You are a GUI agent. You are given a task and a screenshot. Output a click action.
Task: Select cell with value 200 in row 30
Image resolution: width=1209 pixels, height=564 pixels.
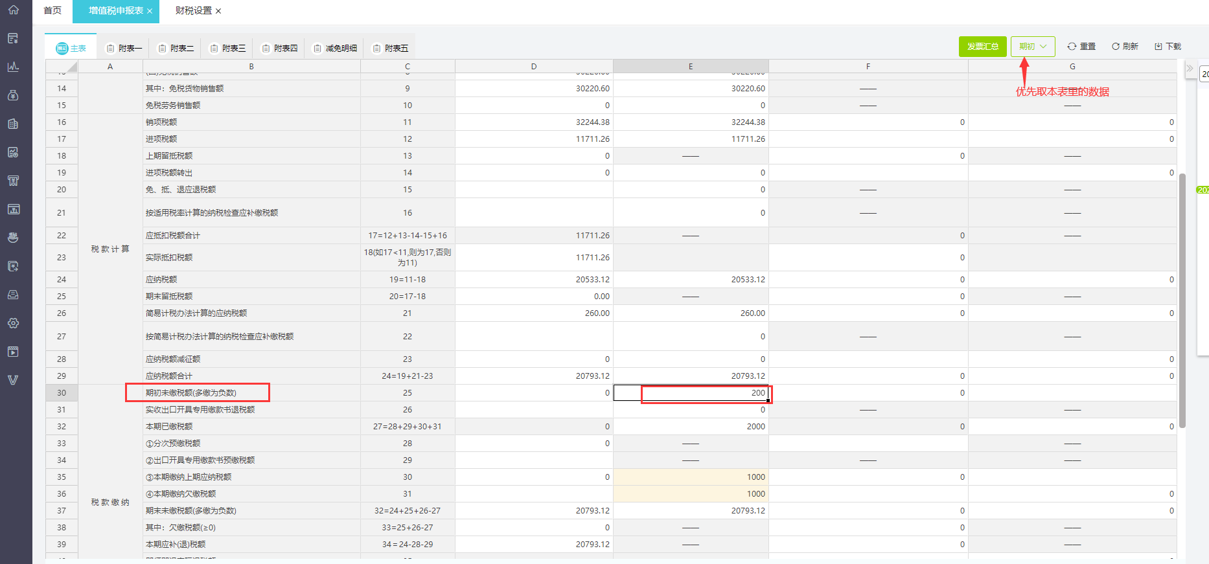click(x=691, y=393)
